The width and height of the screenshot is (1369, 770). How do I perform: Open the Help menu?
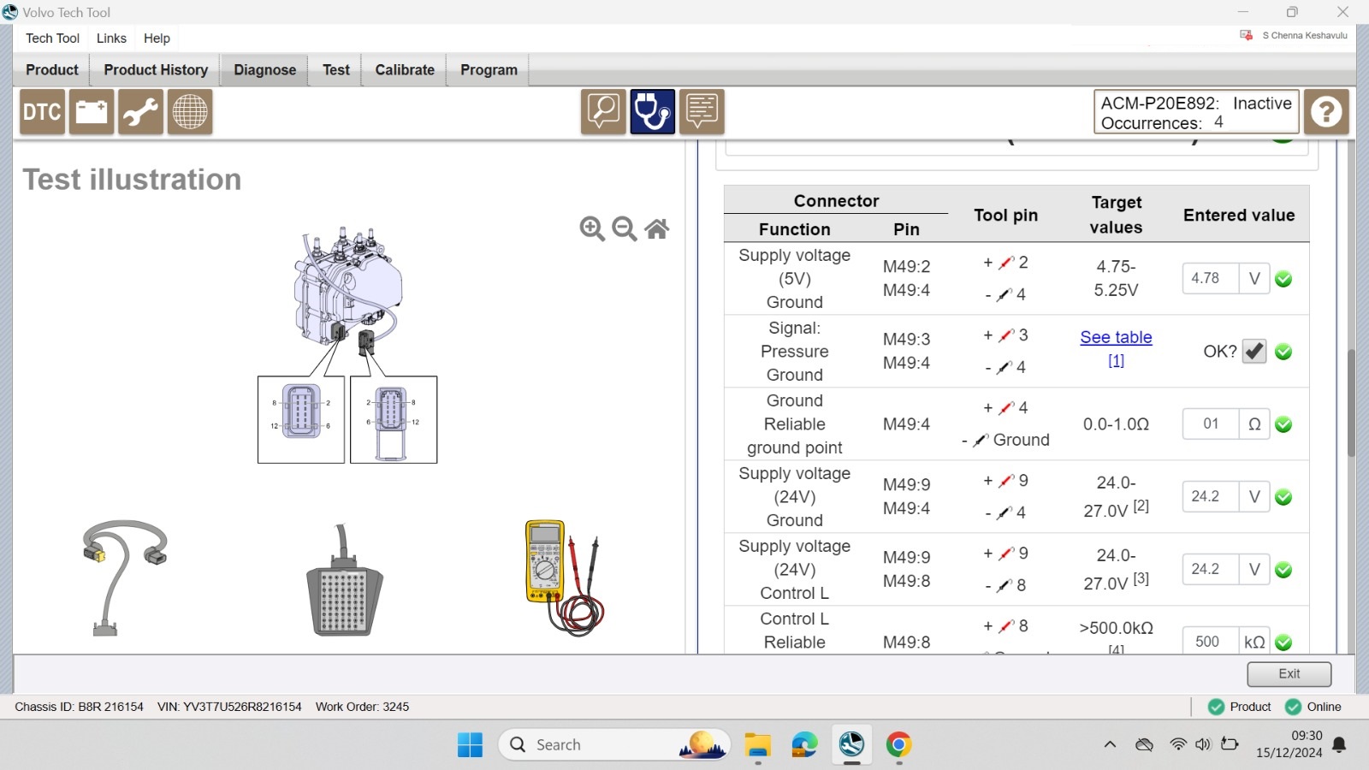click(157, 38)
